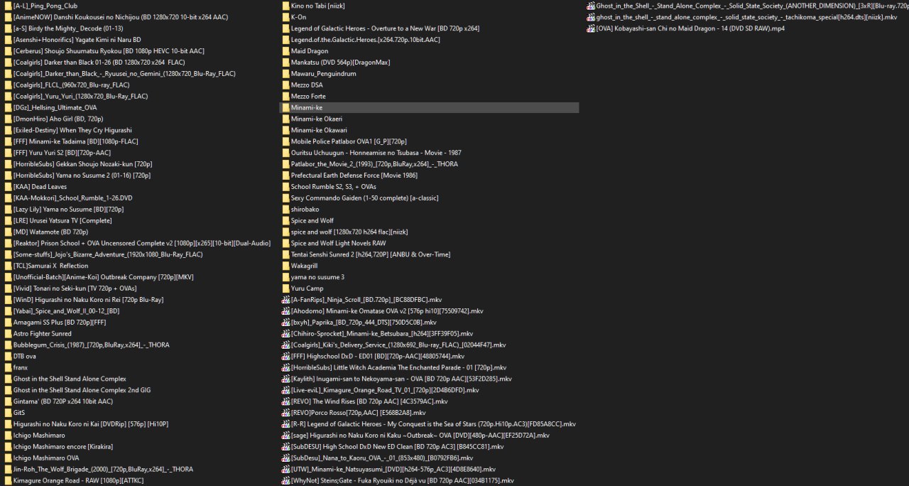Click folder icon next to Astro Fighter Sunred
This screenshot has width=909, height=486.
(8, 333)
